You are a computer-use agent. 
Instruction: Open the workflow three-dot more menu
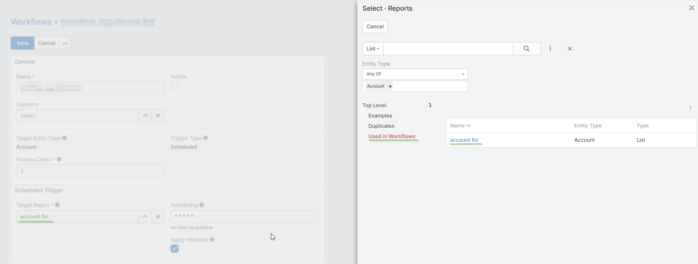[65, 43]
